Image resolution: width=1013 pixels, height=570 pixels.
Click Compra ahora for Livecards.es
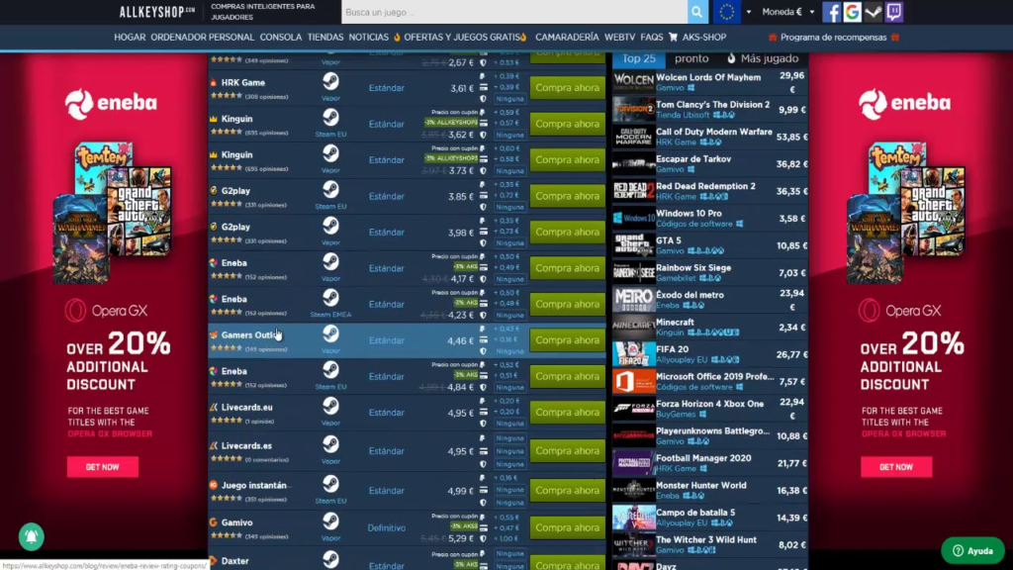[567, 450]
